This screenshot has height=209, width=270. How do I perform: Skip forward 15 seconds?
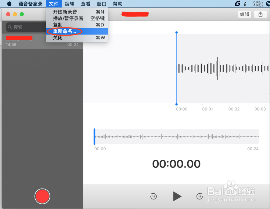click(x=200, y=196)
